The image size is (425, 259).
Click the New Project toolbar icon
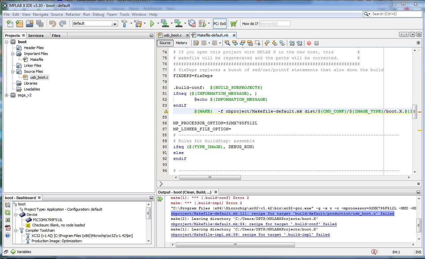[20, 24]
